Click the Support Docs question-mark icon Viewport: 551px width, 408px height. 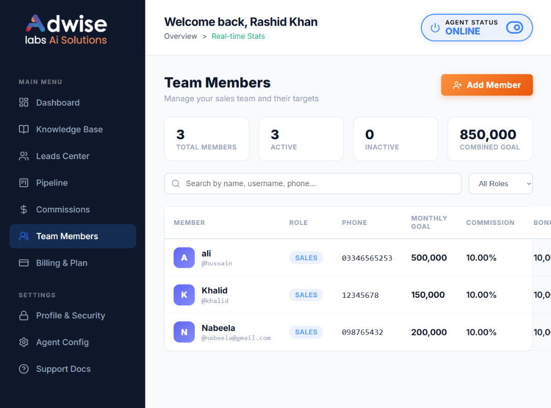(x=23, y=369)
